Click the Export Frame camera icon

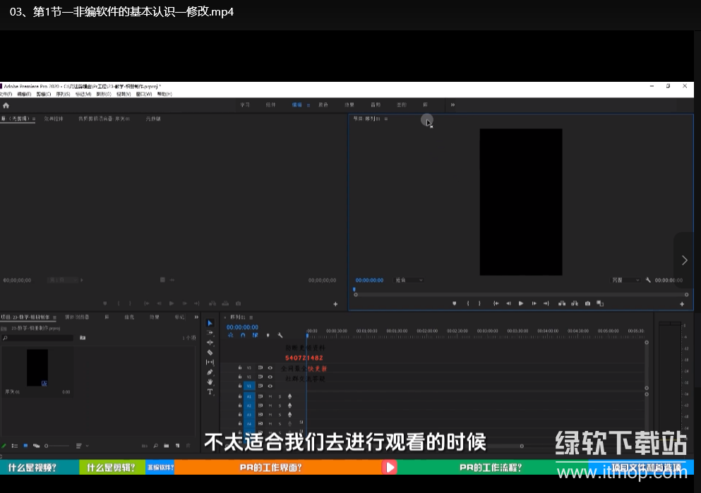(587, 303)
